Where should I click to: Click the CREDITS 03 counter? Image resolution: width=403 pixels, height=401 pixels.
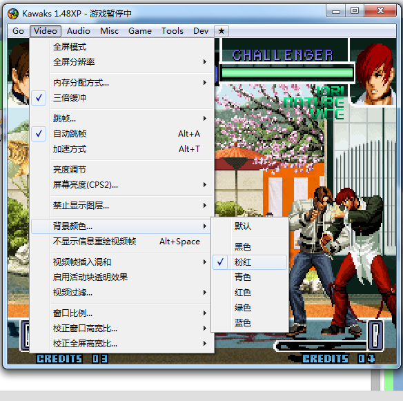click(x=72, y=359)
